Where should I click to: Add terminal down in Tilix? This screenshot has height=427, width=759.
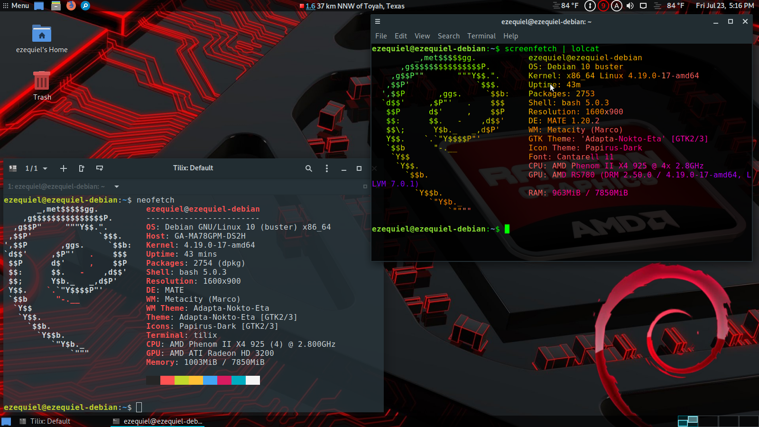click(x=100, y=168)
